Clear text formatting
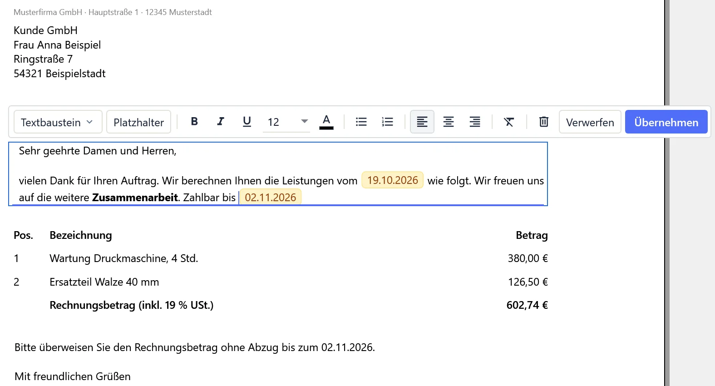The image size is (715, 386). coord(509,122)
